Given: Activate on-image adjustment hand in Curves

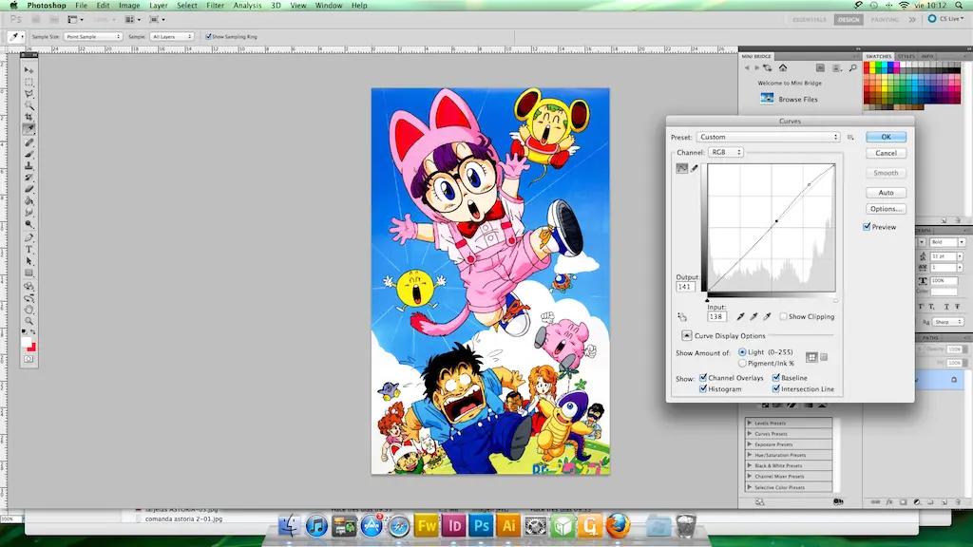Looking at the screenshot, I should 682,317.
